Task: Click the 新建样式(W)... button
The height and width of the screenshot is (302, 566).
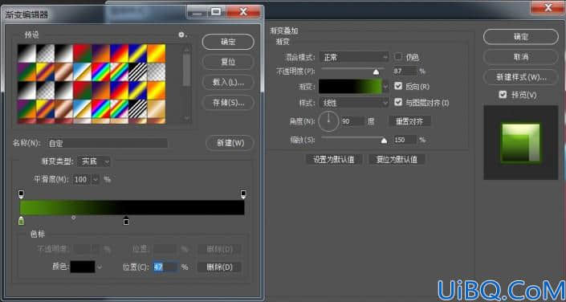Action: pyautogui.click(x=521, y=77)
